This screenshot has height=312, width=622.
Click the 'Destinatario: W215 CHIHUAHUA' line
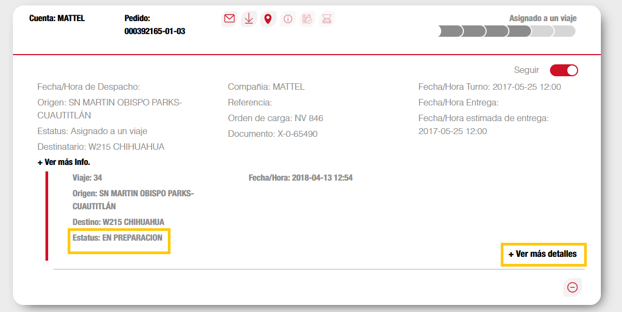pos(101,147)
